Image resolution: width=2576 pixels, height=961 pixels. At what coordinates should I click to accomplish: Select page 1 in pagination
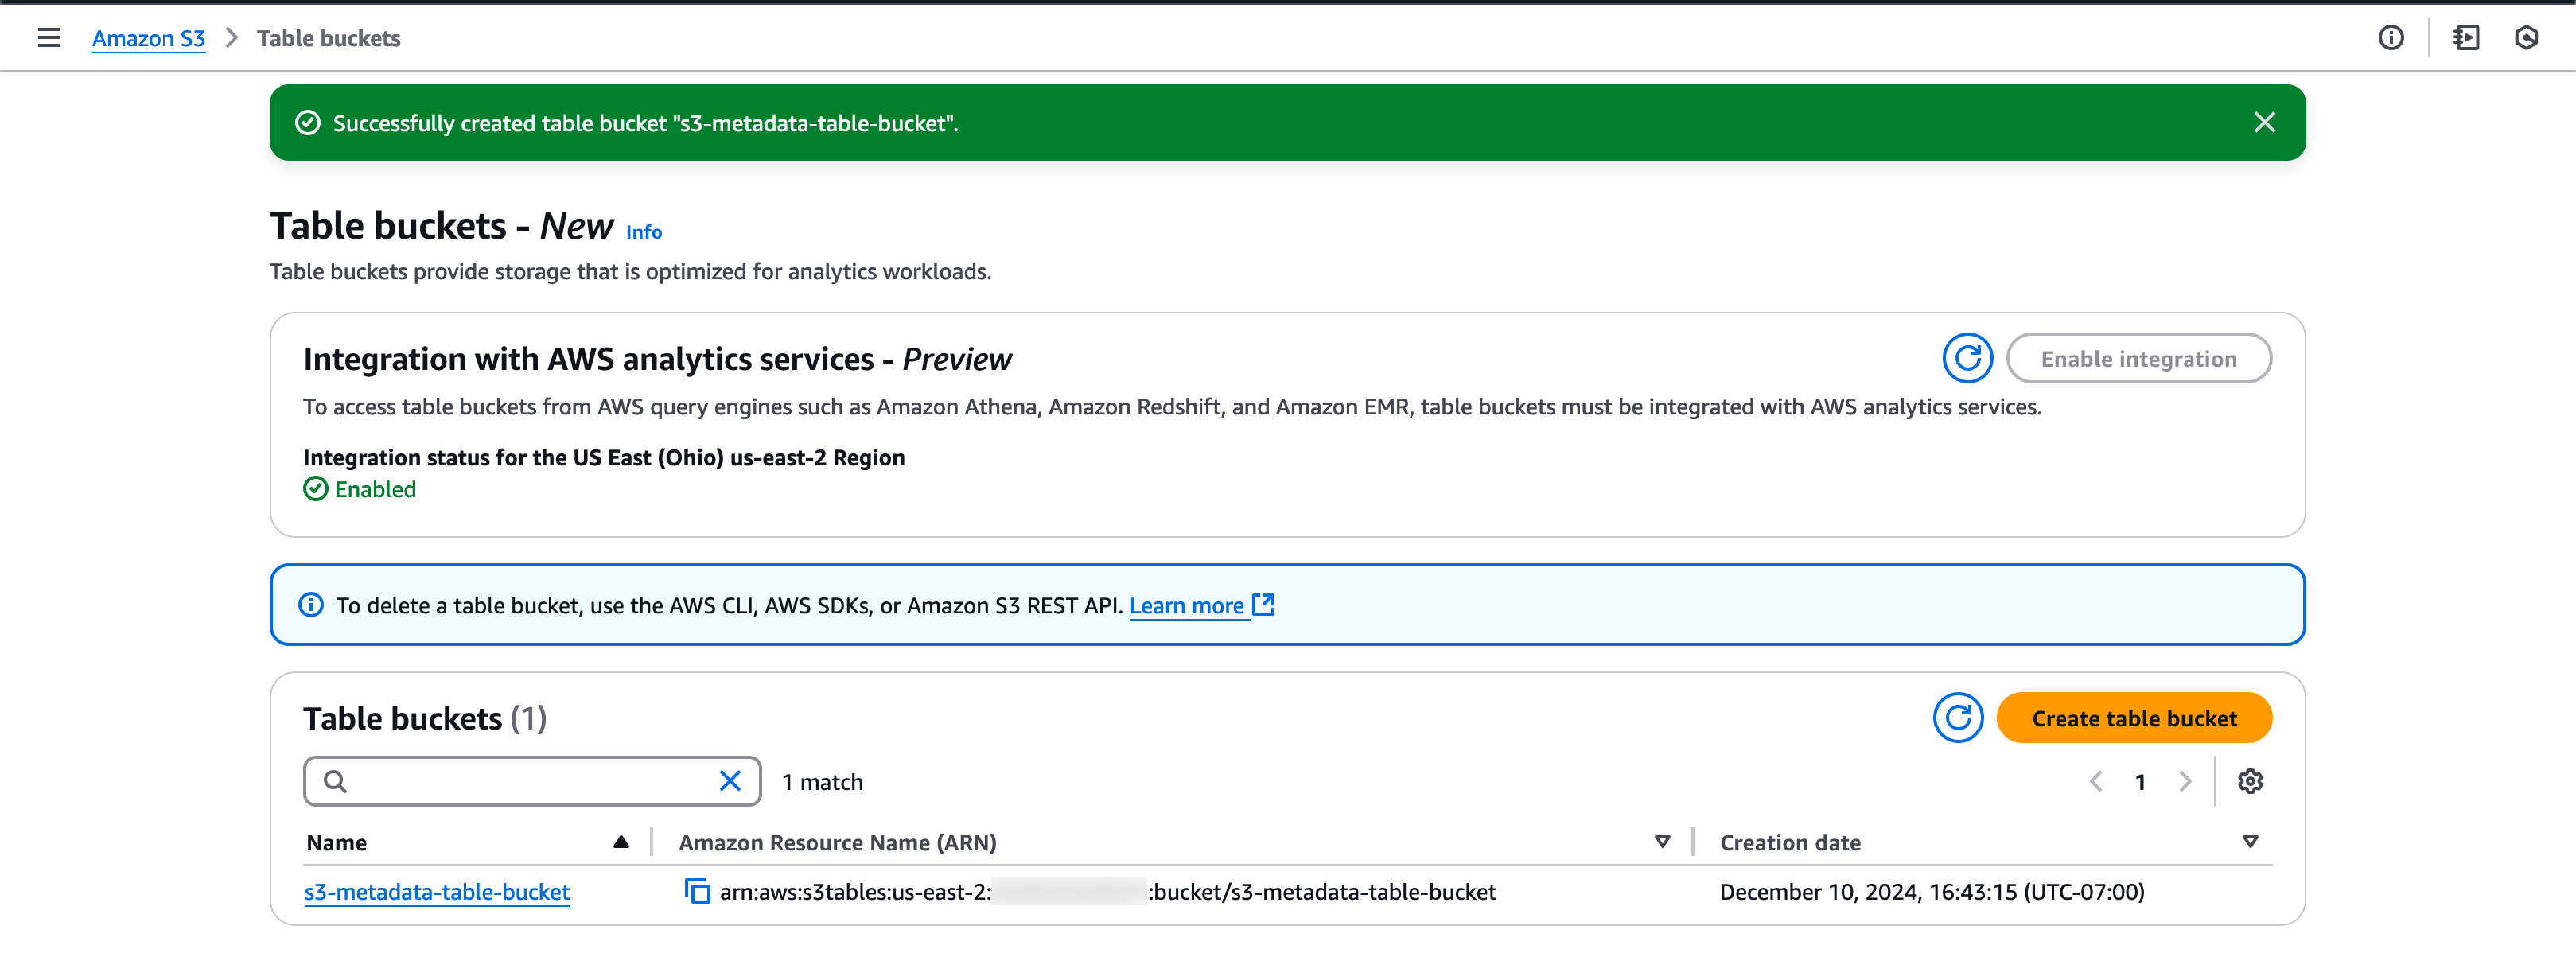(2140, 782)
